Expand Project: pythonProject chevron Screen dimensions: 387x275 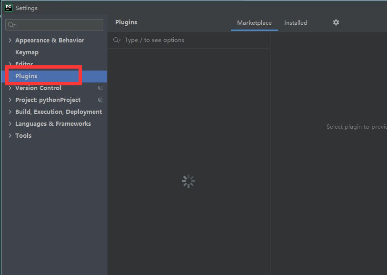tap(10, 100)
